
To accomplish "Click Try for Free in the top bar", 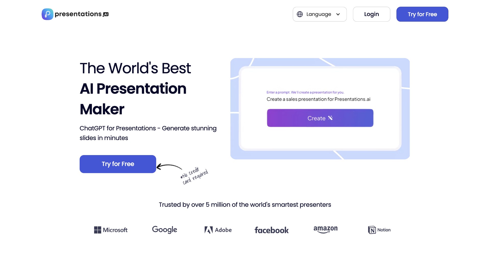I will (x=422, y=14).
